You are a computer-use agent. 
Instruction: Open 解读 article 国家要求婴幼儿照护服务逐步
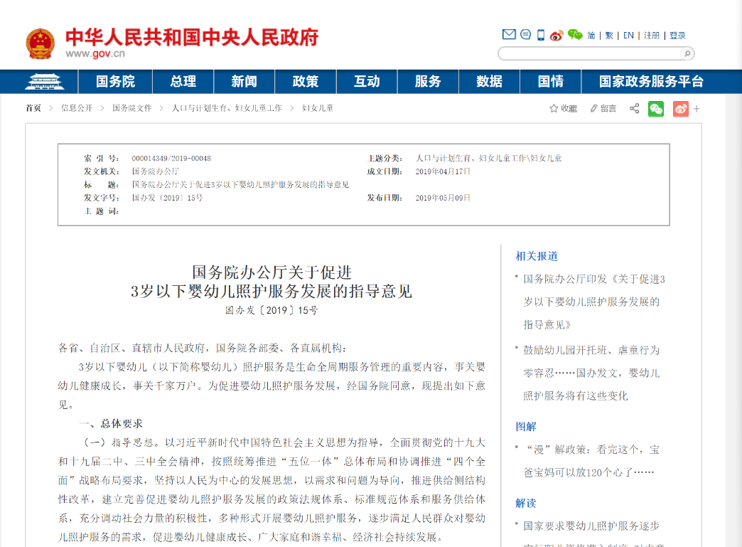pos(591,526)
